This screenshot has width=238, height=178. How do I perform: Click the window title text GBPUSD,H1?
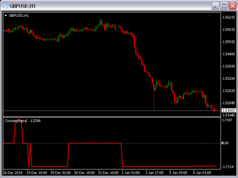22,6
